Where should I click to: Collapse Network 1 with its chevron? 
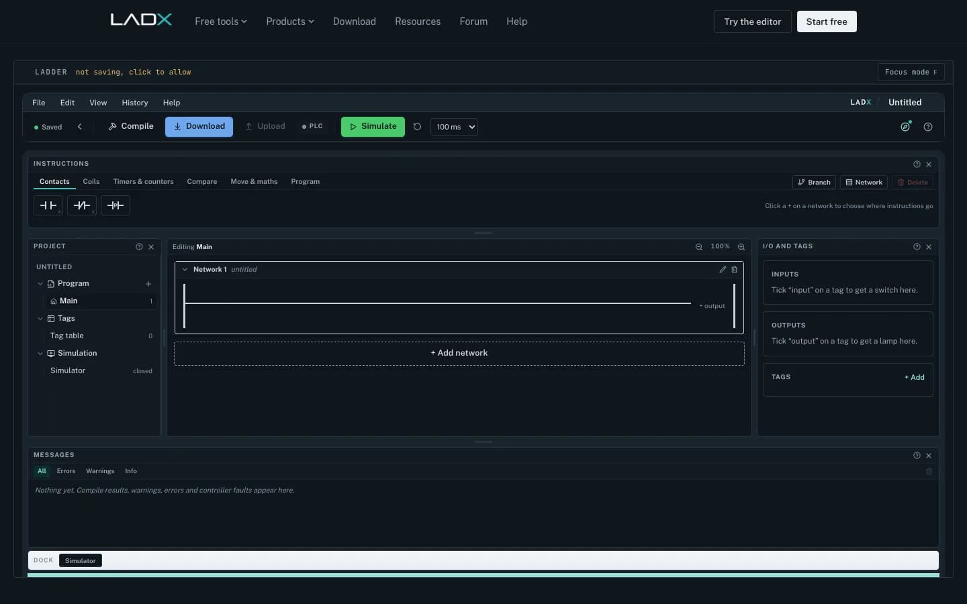click(x=185, y=269)
